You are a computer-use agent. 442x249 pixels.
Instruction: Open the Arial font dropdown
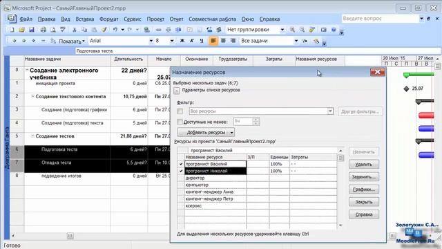point(151,41)
